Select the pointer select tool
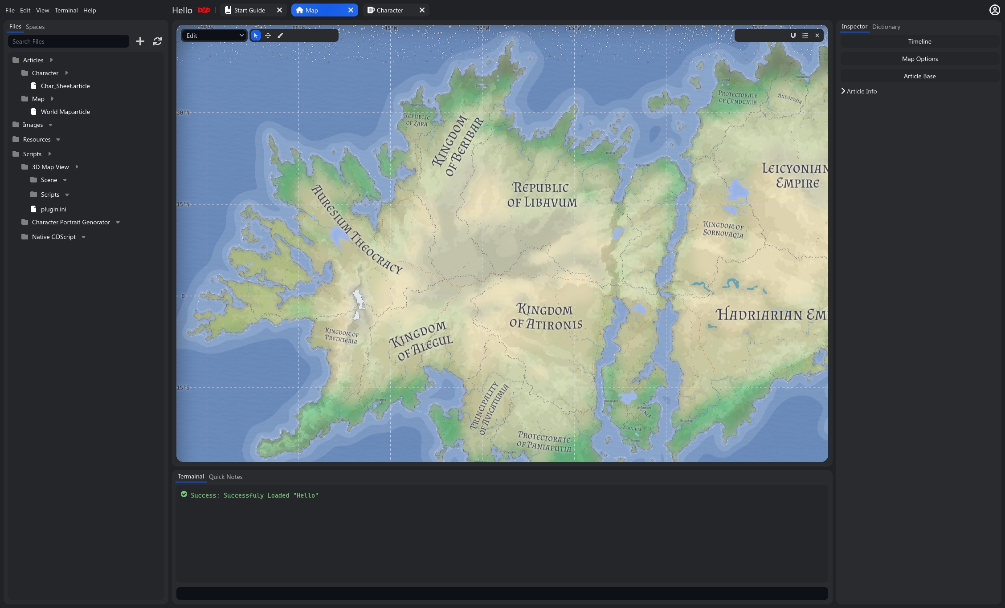This screenshot has height=608, width=1005. coord(255,36)
